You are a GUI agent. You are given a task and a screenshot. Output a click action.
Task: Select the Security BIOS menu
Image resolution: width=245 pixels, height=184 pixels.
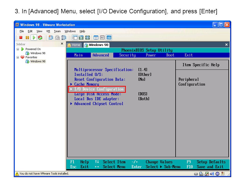127,55
